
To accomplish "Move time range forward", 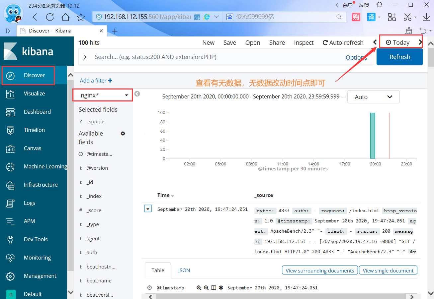I will (x=420, y=42).
